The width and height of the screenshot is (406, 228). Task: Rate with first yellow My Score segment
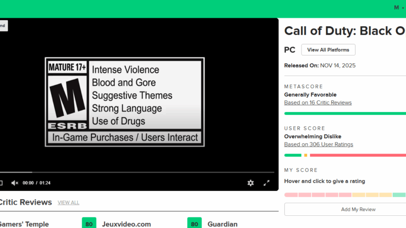(359, 195)
